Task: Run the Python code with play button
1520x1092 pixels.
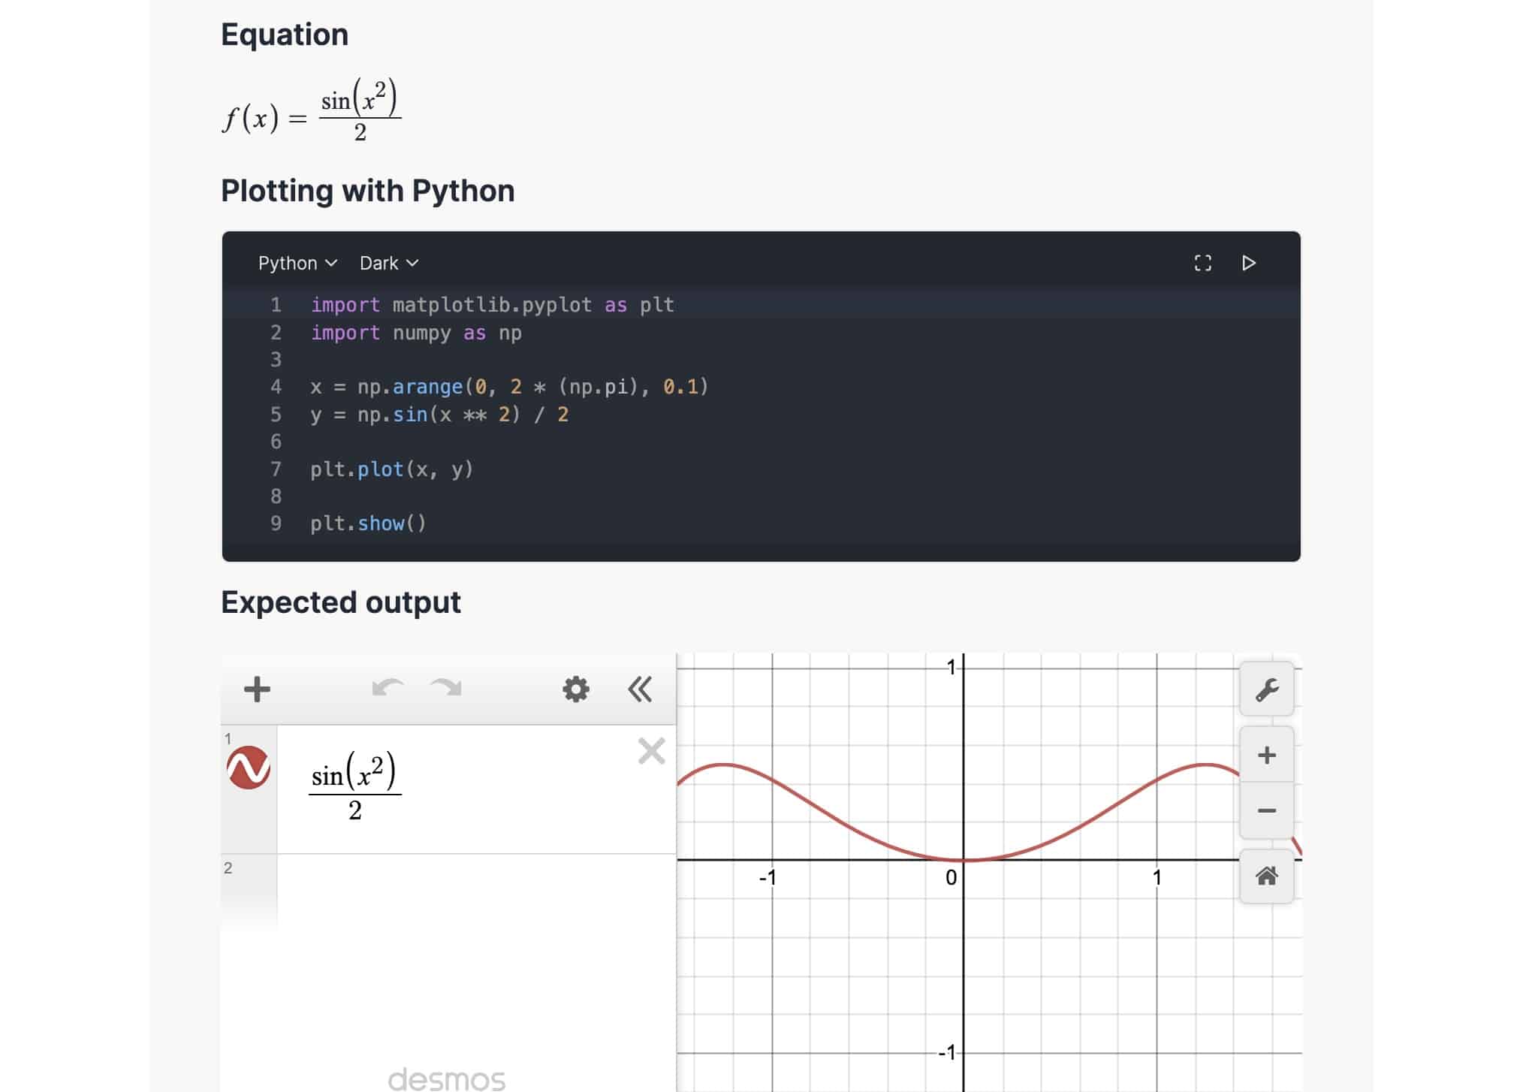Action: (x=1248, y=263)
